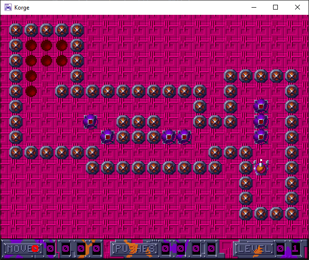Click the Korge gamepad icon in the title bar
The height and width of the screenshot is (260, 309).
pyautogui.click(x=8, y=8)
